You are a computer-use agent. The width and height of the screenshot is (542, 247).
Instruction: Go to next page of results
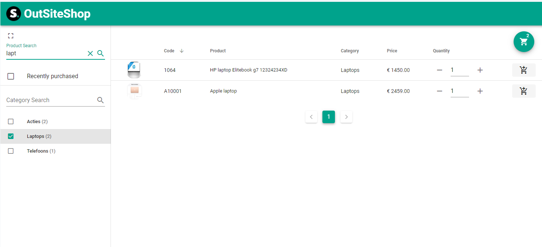point(346,117)
